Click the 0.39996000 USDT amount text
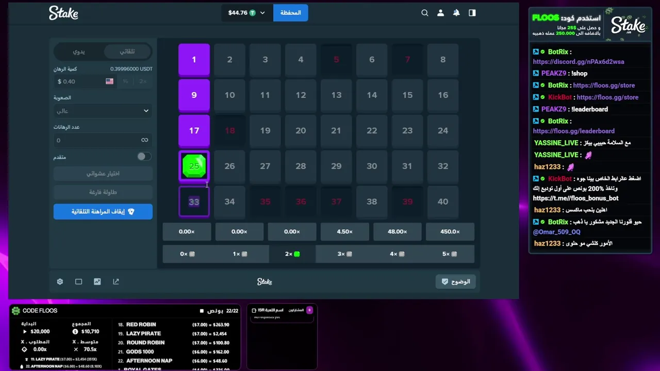Viewport: 660px width, 371px height. click(131, 69)
